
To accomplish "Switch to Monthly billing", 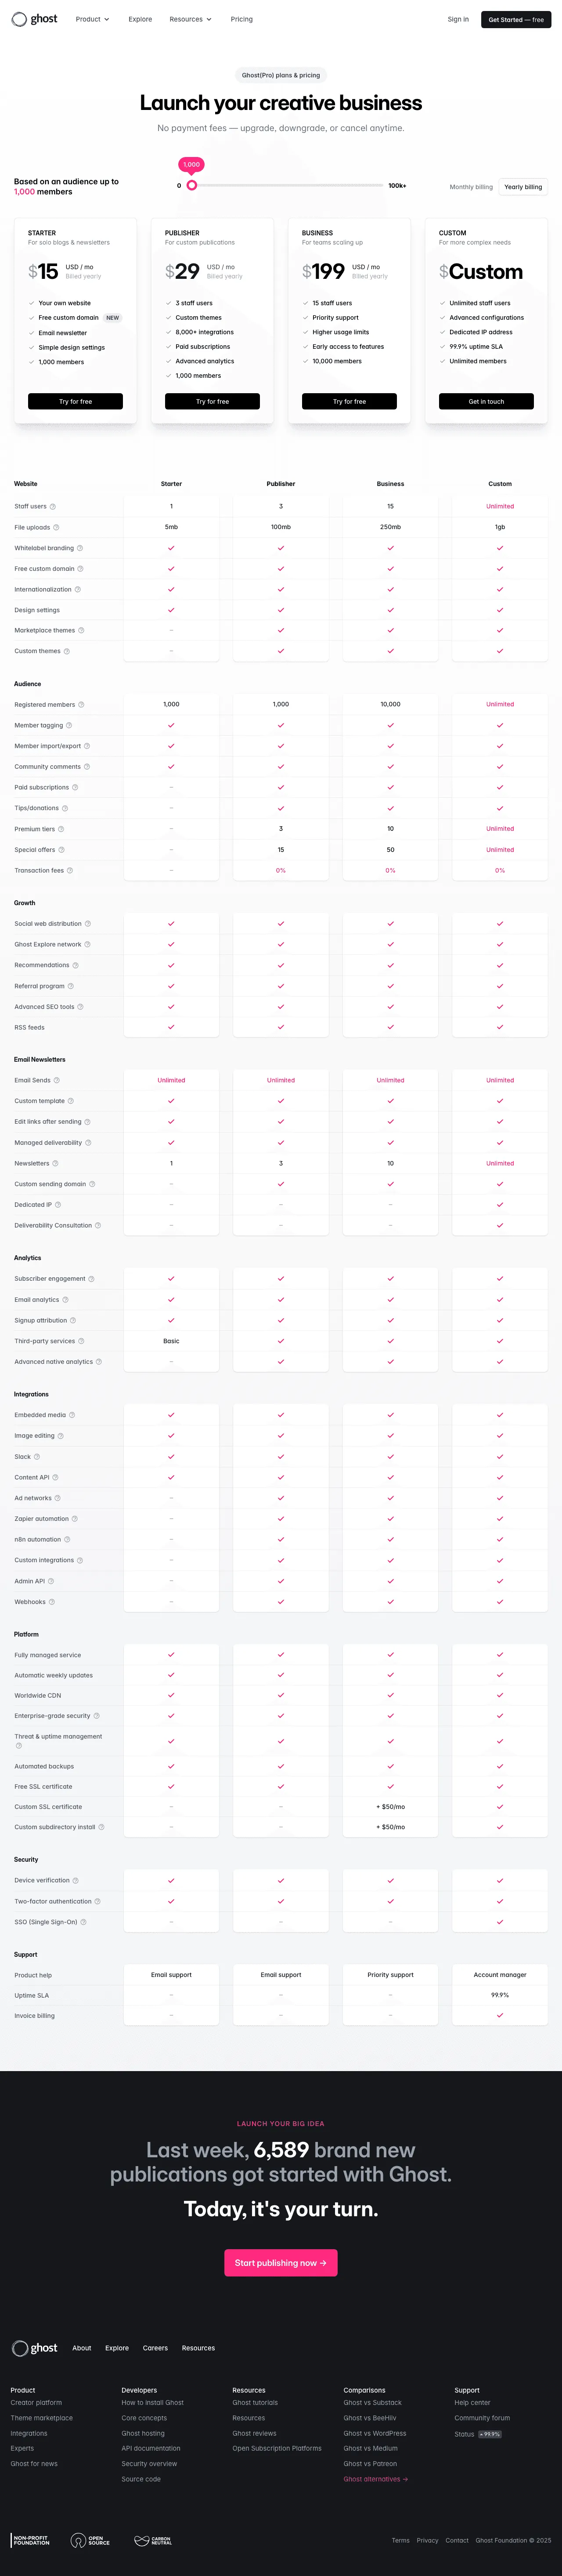I will (x=470, y=187).
